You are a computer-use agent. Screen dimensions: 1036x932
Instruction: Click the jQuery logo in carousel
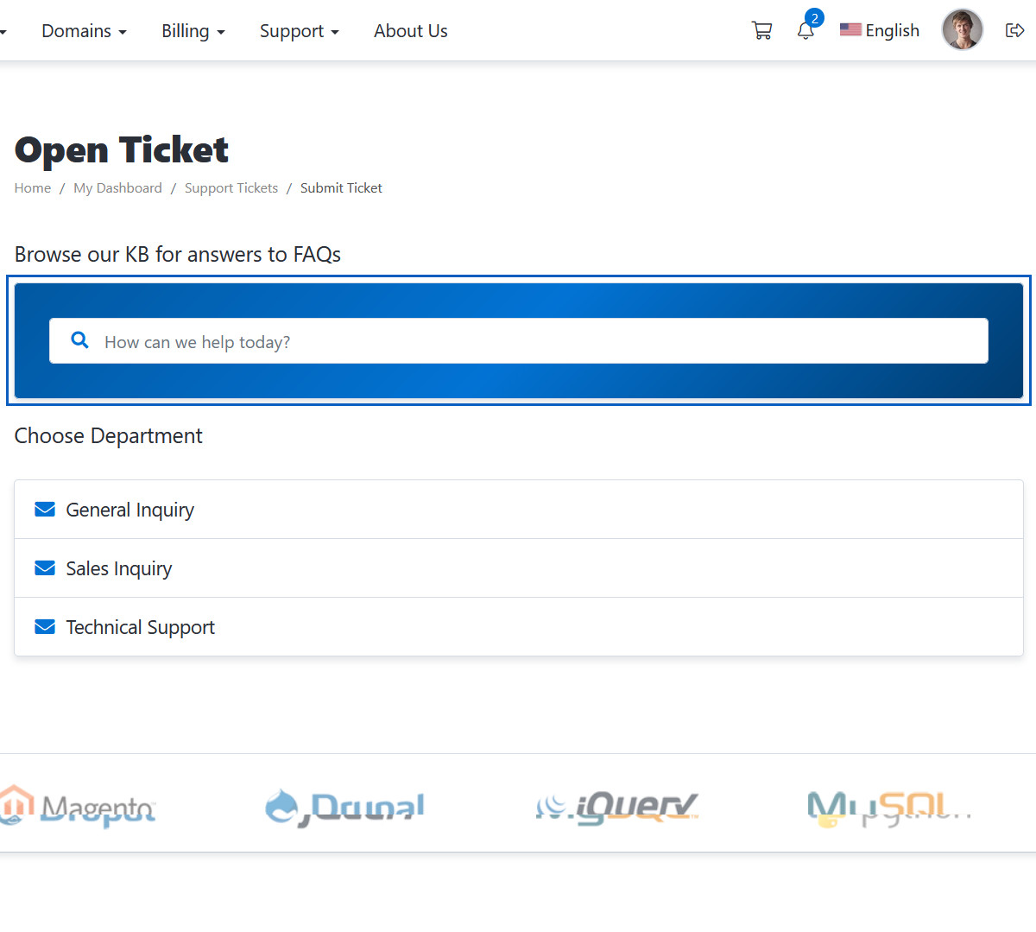pyautogui.click(x=617, y=808)
